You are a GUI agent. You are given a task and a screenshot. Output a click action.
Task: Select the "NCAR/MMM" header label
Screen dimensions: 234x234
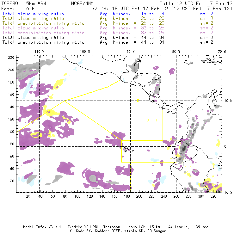click(83, 3)
